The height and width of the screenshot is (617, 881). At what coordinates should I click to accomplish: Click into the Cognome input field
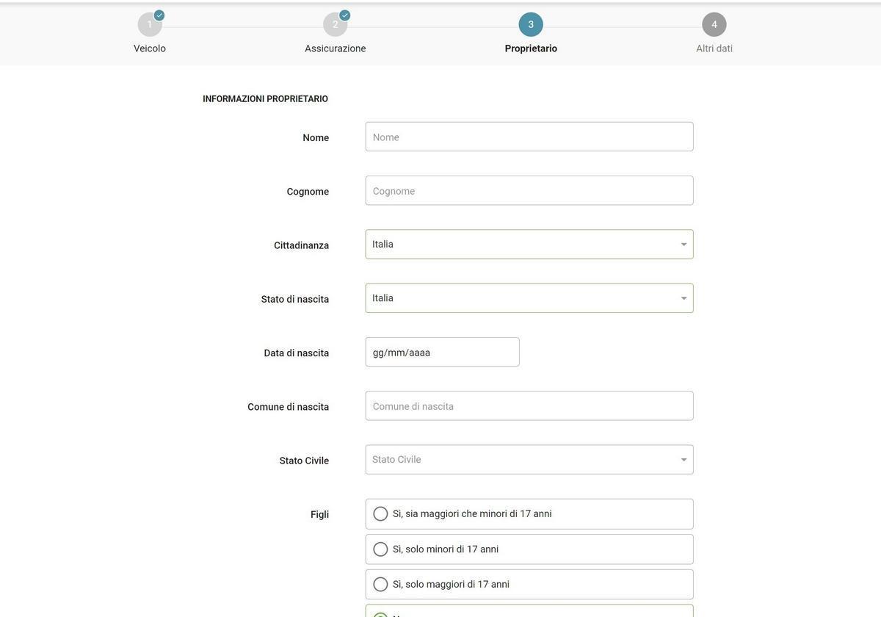[x=529, y=191]
